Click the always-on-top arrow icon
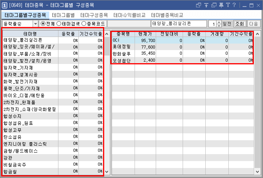 [x=206, y=5]
